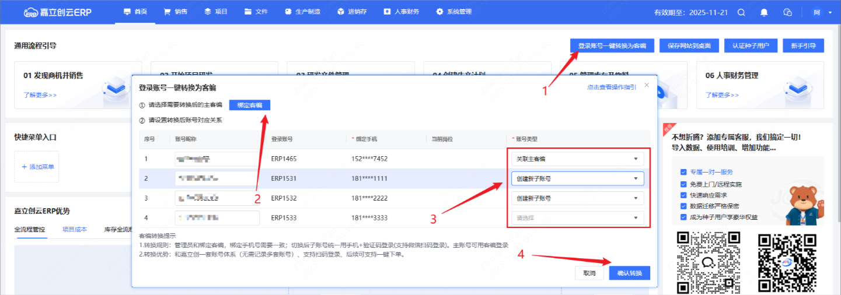
Task: Click the user avatar 阿
Action: point(816,12)
